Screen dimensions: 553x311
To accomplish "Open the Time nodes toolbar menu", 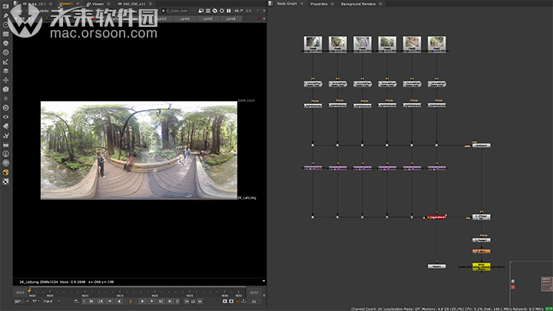I will (x=5, y=25).
